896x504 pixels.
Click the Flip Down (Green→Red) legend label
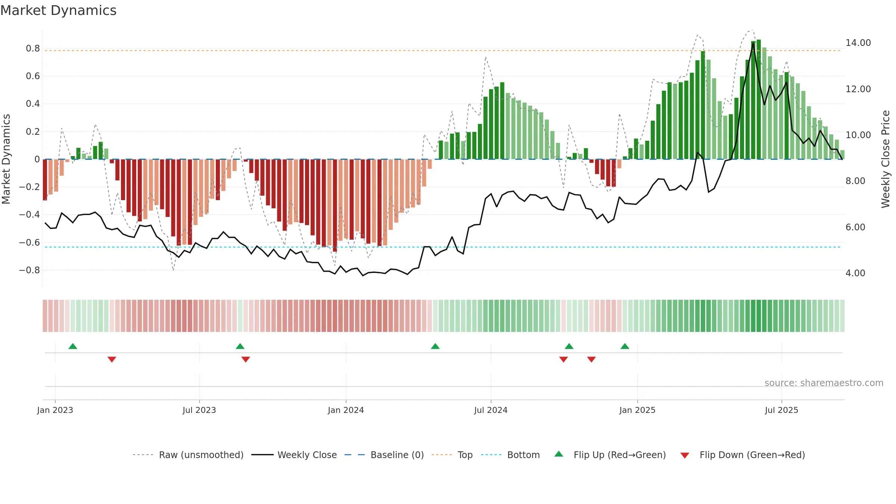(752, 455)
